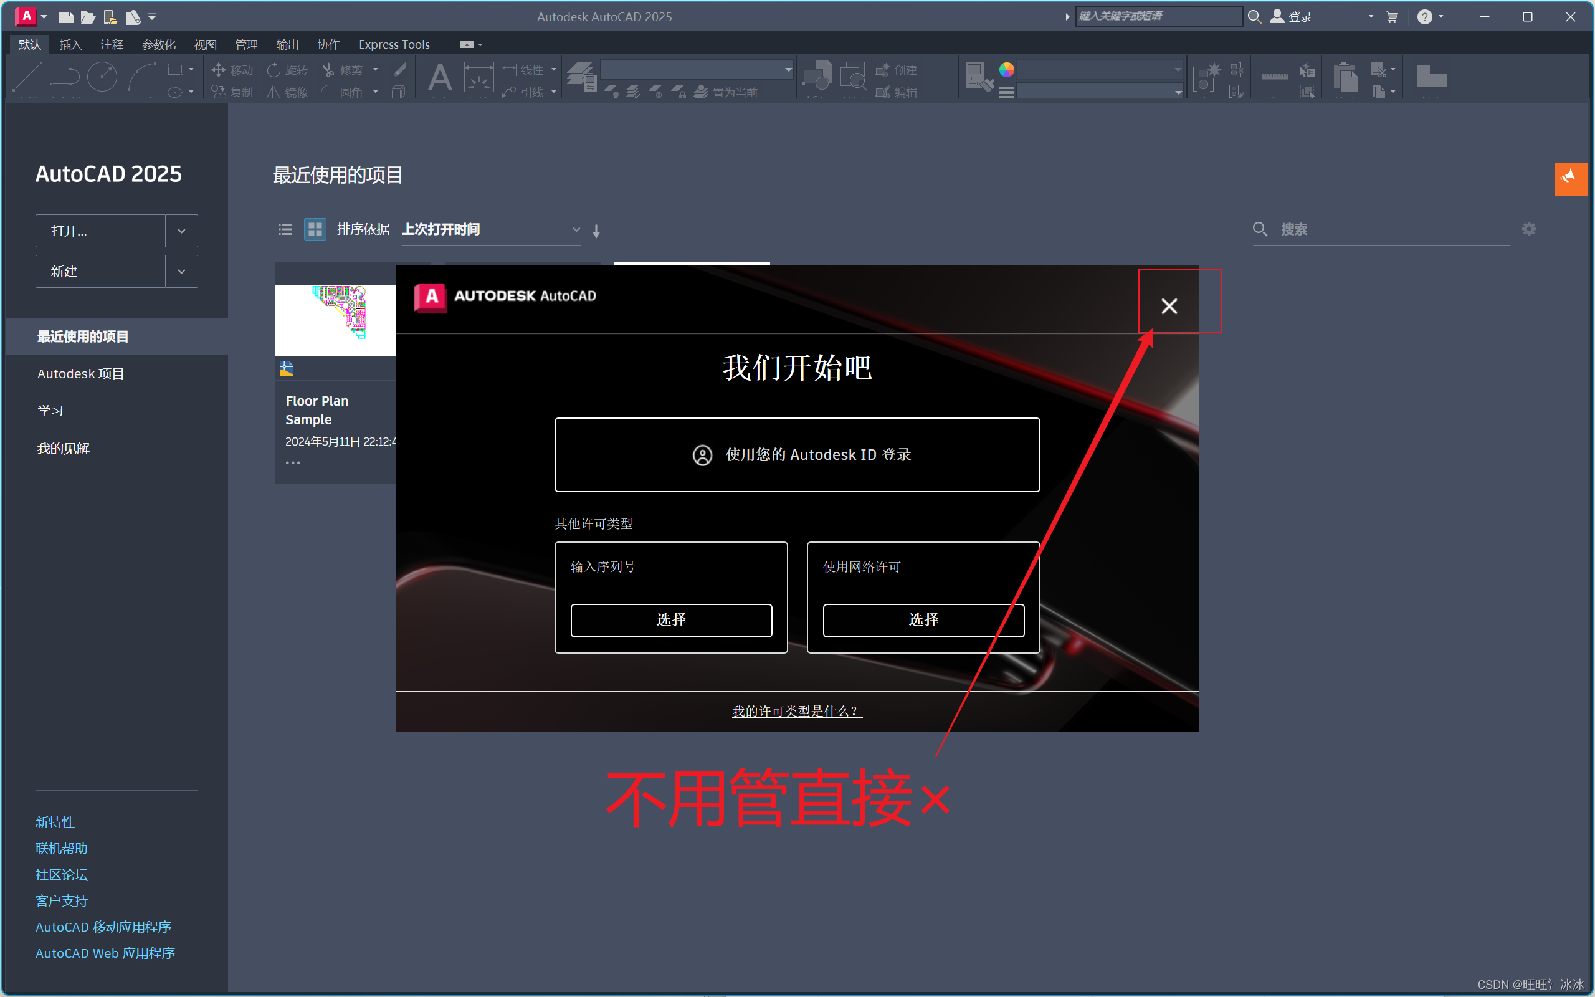1595x997 pixels.
Task: Close the Autodesk license dialog
Action: (x=1169, y=306)
